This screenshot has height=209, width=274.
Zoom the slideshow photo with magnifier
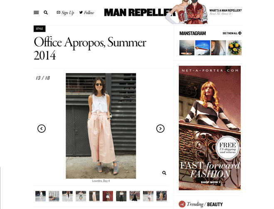tap(164, 173)
